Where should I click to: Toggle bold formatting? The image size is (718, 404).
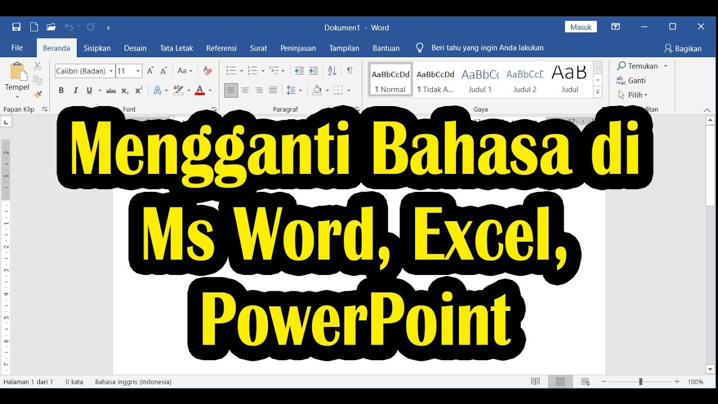click(61, 90)
